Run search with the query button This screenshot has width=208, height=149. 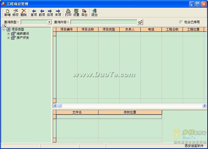[140, 22]
